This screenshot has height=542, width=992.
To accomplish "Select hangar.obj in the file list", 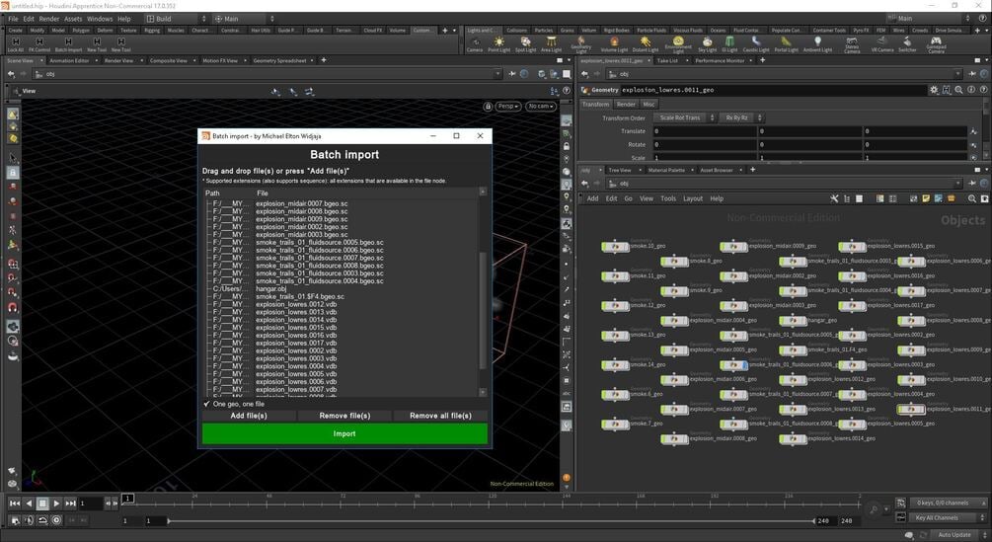I will pos(270,289).
